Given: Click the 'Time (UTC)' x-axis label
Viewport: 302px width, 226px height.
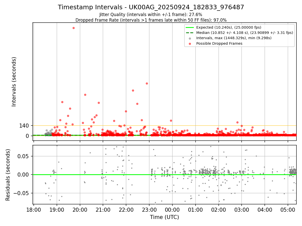Looking at the screenshot, I should tap(165, 217).
